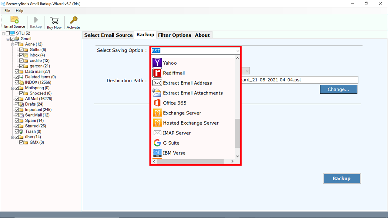Click the Email Source toolbar icon
The image size is (388, 218).
tap(15, 20)
